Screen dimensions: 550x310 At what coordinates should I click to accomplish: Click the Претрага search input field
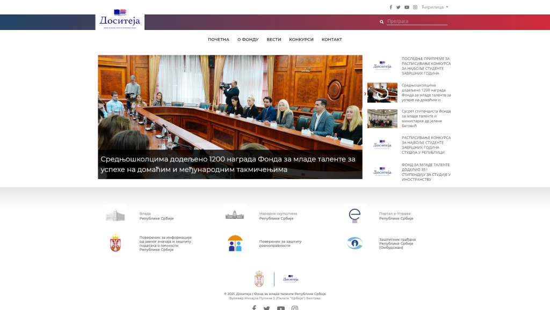[x=417, y=21]
